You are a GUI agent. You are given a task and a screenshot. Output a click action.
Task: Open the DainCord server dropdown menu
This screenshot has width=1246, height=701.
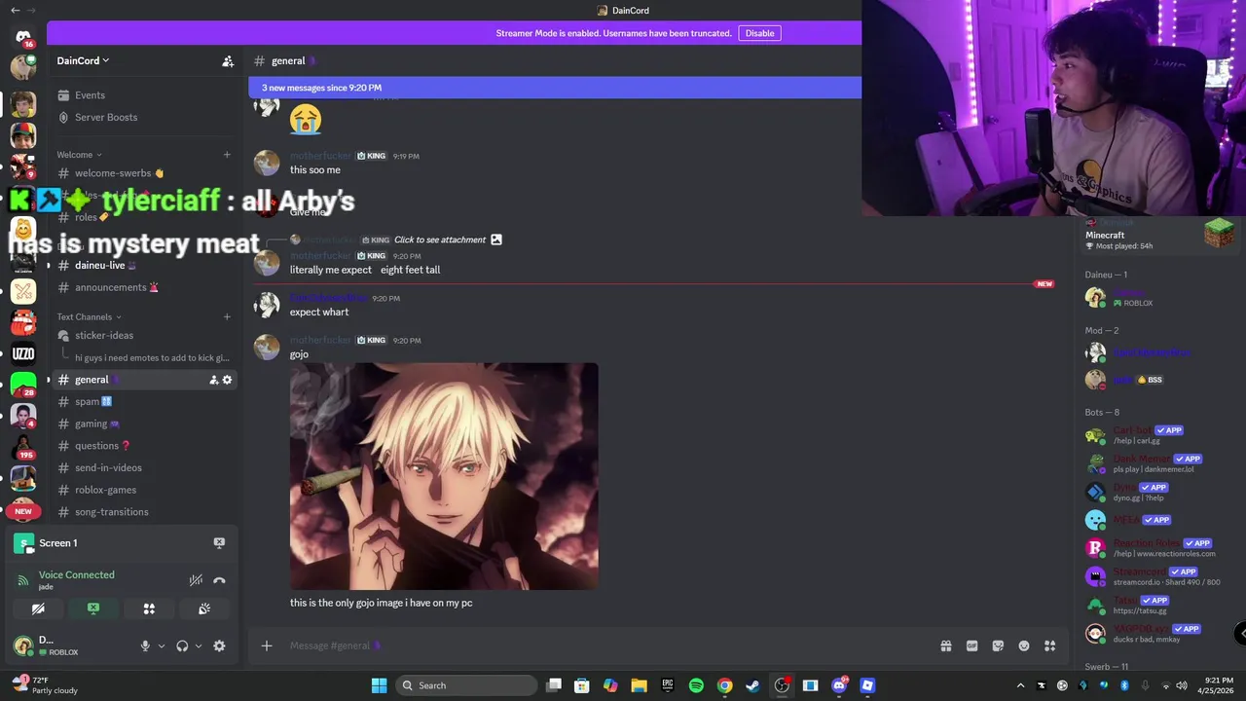[x=83, y=60]
